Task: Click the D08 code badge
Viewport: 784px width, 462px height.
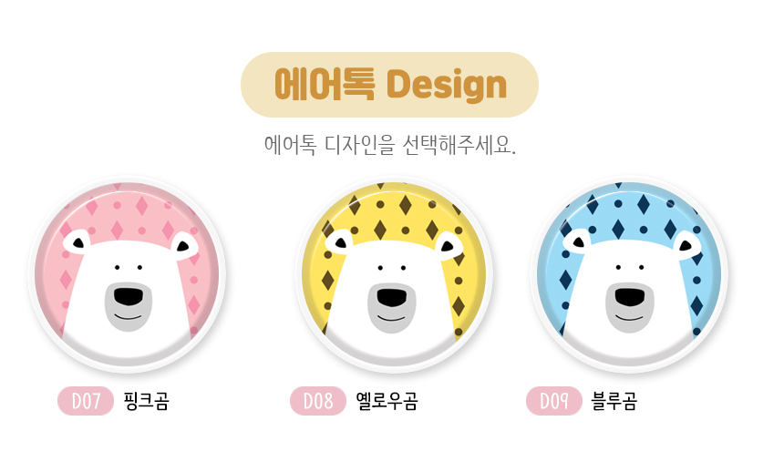Action: [318, 401]
